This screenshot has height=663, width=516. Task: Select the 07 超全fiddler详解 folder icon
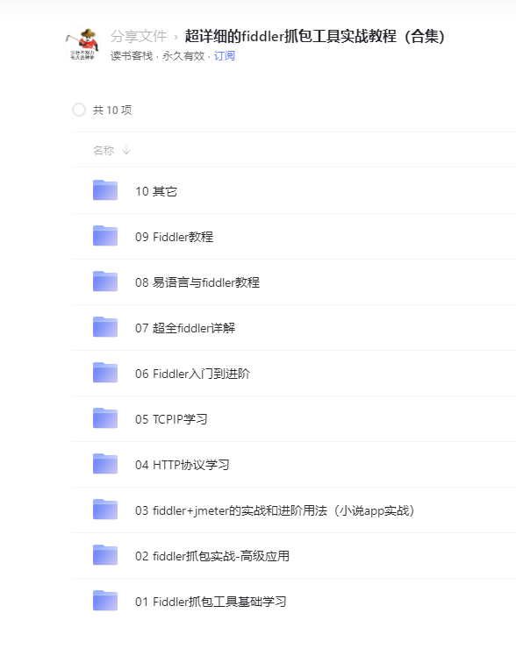[x=105, y=327]
